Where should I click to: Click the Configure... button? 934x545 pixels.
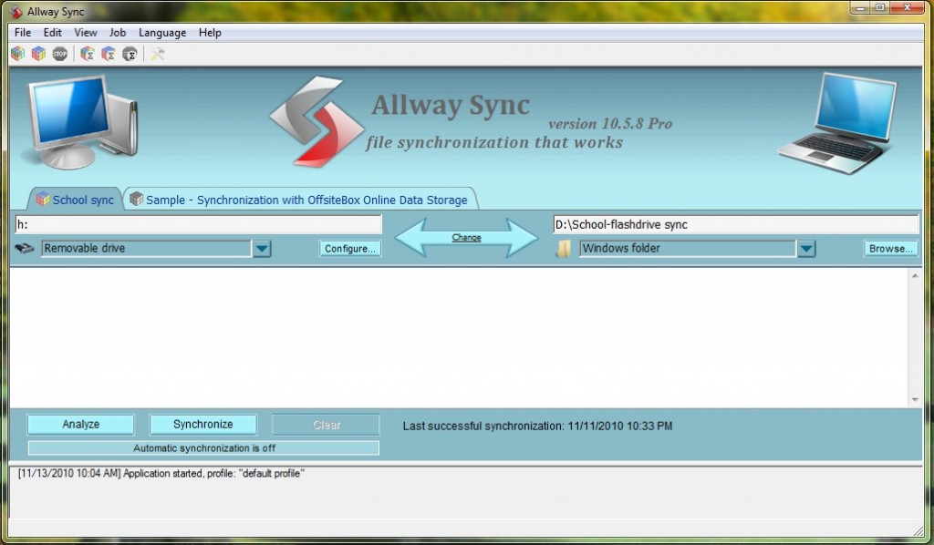click(350, 249)
